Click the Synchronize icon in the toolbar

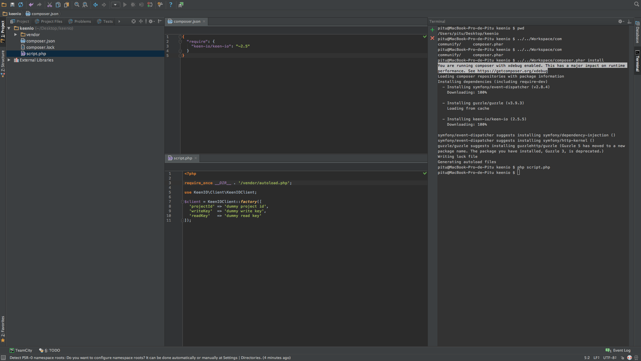tap(21, 5)
